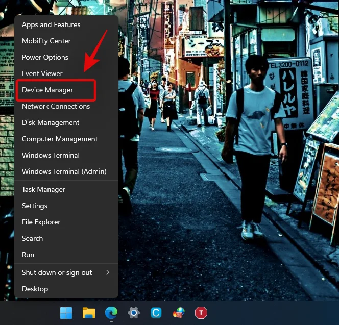
Task: Open the globe firewall app taskbar icon
Action: 179,312
